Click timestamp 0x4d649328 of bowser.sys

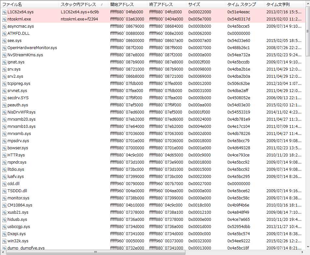pyautogui.click(x=239, y=148)
